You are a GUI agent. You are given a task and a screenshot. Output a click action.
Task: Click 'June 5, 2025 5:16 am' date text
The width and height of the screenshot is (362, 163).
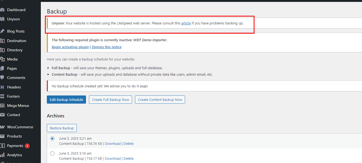(x=75, y=153)
